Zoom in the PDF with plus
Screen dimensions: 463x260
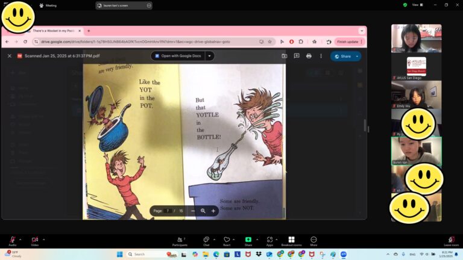[x=213, y=211]
